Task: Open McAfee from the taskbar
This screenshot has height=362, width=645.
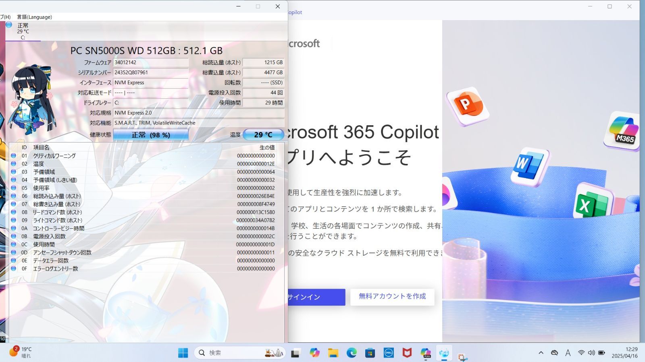Action: coord(407,353)
